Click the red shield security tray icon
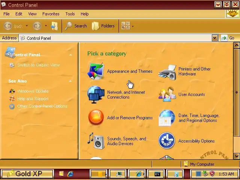This screenshot has width=240, height=180. (212, 174)
